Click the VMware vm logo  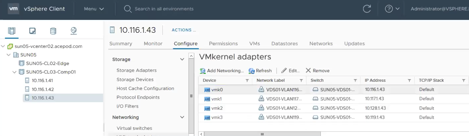(13, 9)
